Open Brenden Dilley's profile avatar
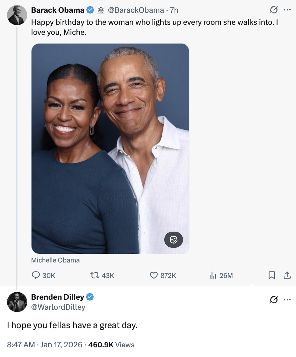 tap(17, 302)
